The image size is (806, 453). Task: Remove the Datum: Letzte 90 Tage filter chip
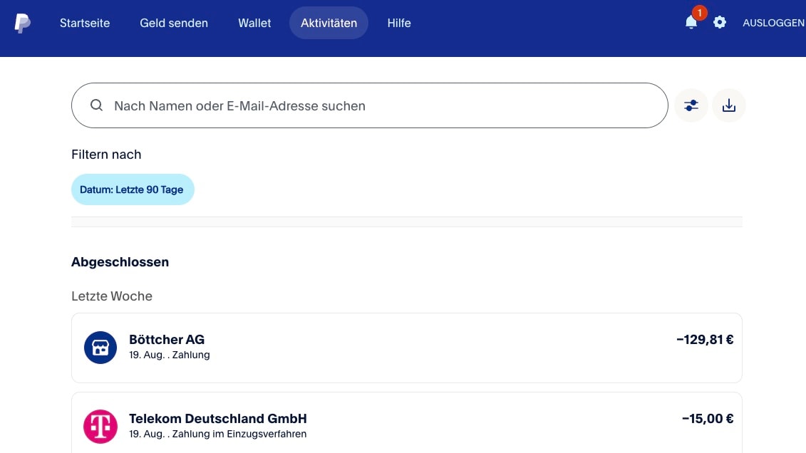point(133,189)
